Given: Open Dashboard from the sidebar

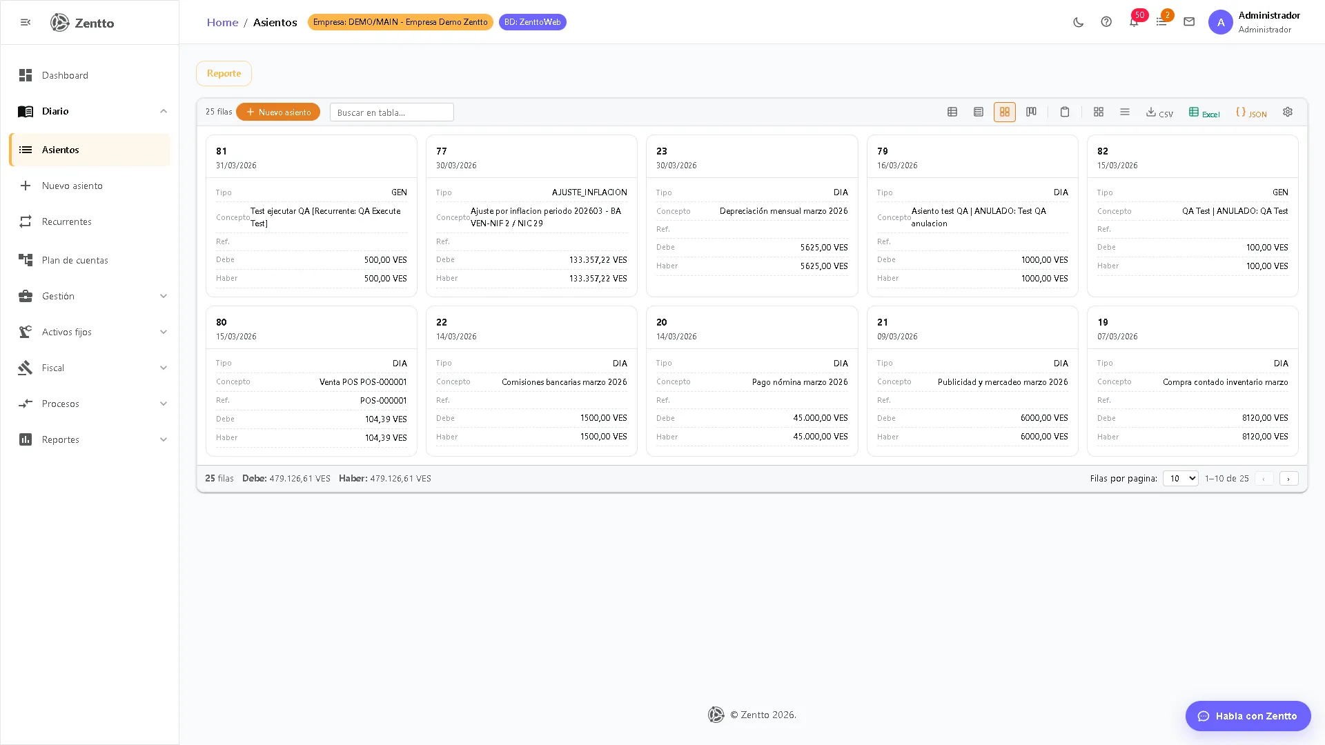Looking at the screenshot, I should click(90, 75).
